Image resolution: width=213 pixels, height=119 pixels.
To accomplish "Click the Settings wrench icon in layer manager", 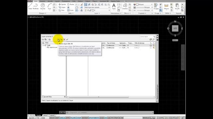I will click(x=153, y=40).
